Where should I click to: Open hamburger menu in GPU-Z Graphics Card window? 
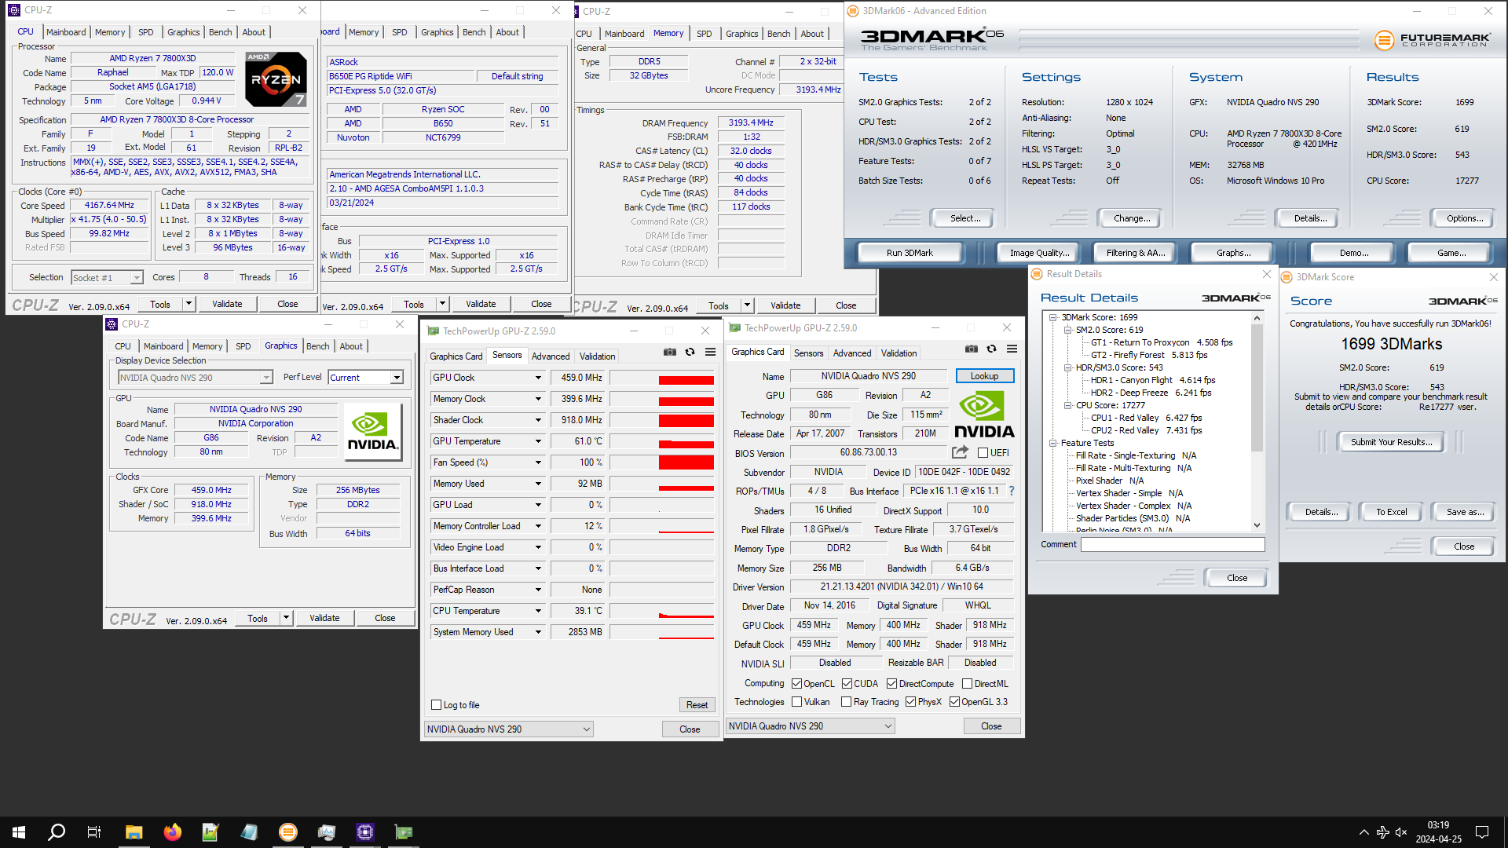(1012, 349)
